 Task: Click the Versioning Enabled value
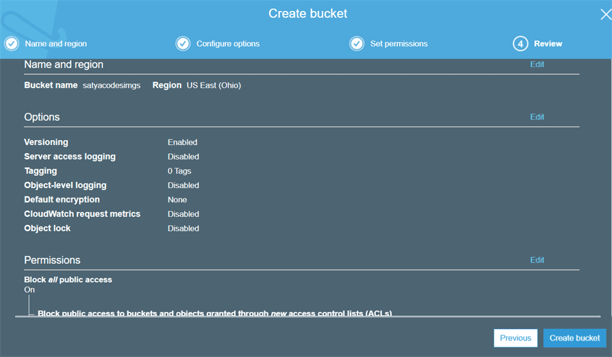pyautogui.click(x=182, y=142)
